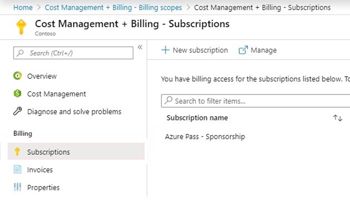
Task: Click the Subscriptions breadcrumb text
Action: coord(262,7)
